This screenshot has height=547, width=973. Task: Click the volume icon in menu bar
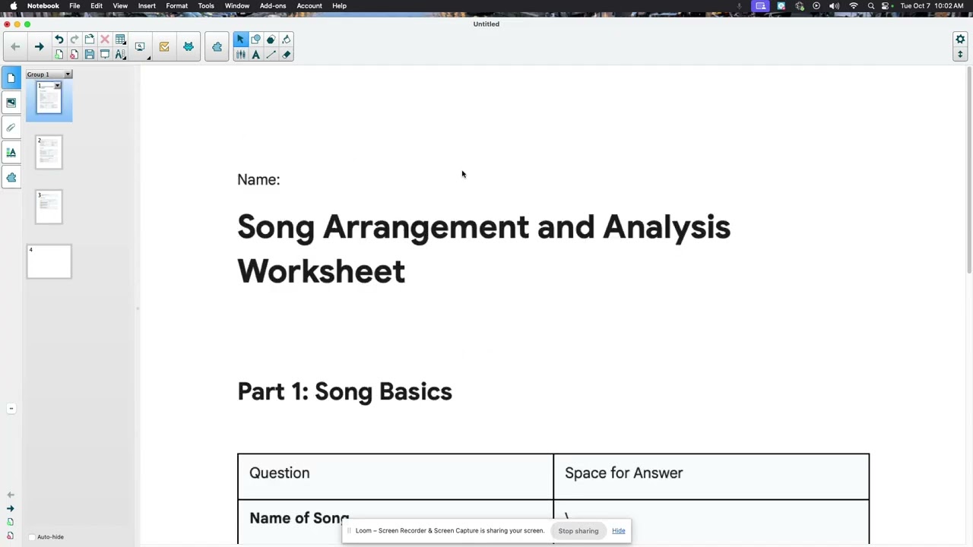coord(835,6)
